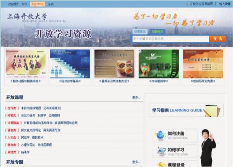Open the first course thumbnail with fashion figures
This screenshot has height=167, width=233.
[x=26, y=64]
